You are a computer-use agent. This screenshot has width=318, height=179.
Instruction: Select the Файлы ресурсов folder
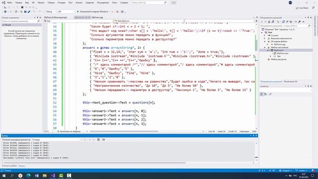pyautogui.click(x=279, y=60)
